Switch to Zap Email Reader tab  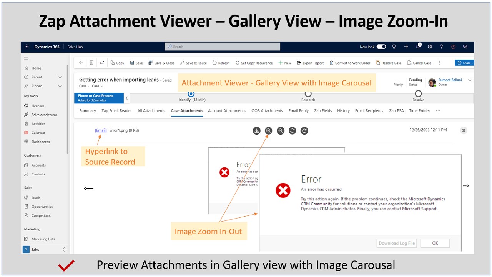pos(116,111)
